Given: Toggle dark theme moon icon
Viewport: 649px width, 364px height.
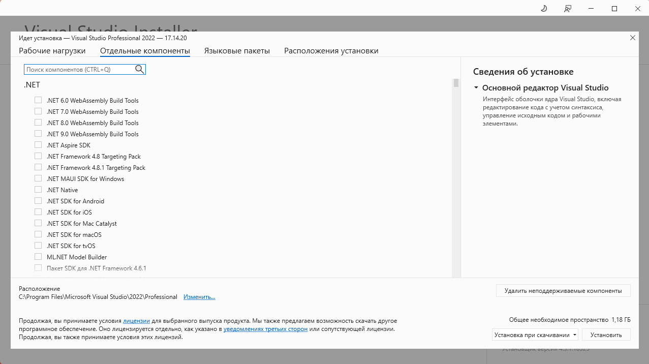Looking at the screenshot, I should pyautogui.click(x=544, y=9).
